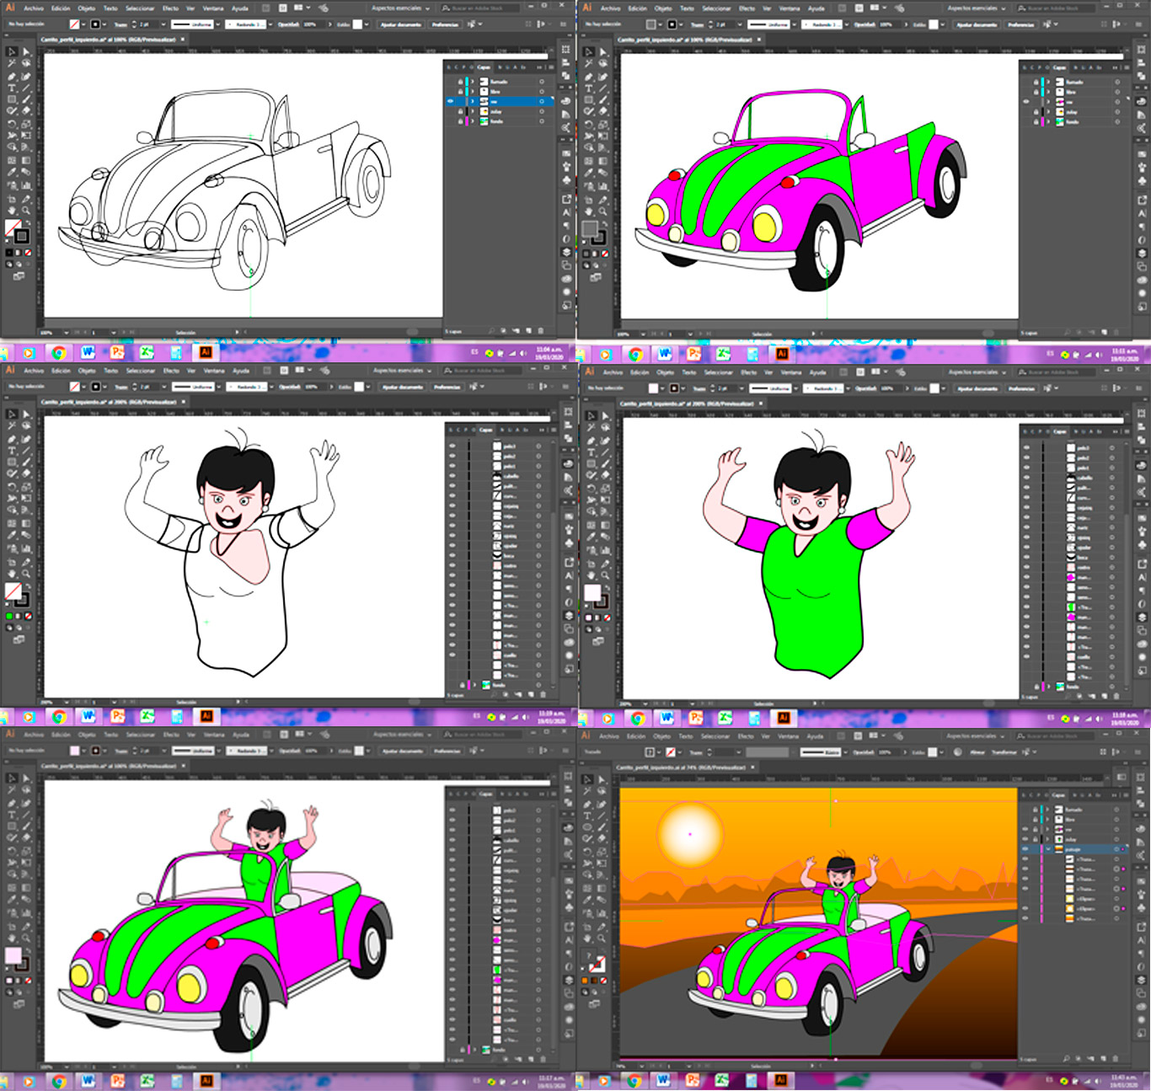The width and height of the screenshot is (1151, 1091).
Task: Click 'Ajustar documento' button in top-left window
Action: (x=400, y=24)
